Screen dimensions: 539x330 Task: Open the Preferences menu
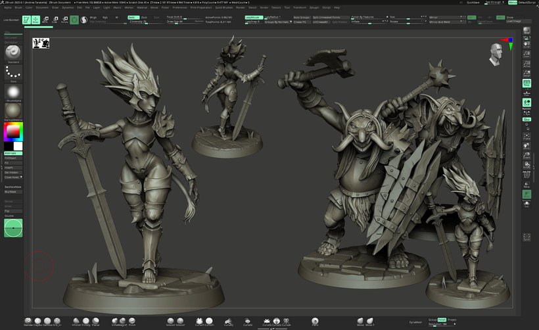point(179,7)
